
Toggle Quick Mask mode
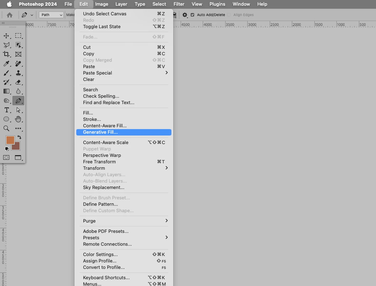coord(6,158)
